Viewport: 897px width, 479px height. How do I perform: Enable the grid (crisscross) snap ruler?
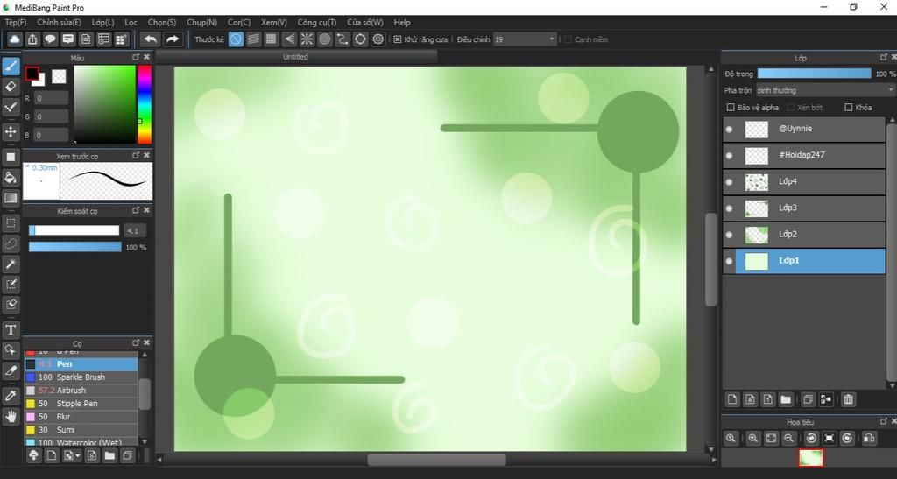click(272, 39)
